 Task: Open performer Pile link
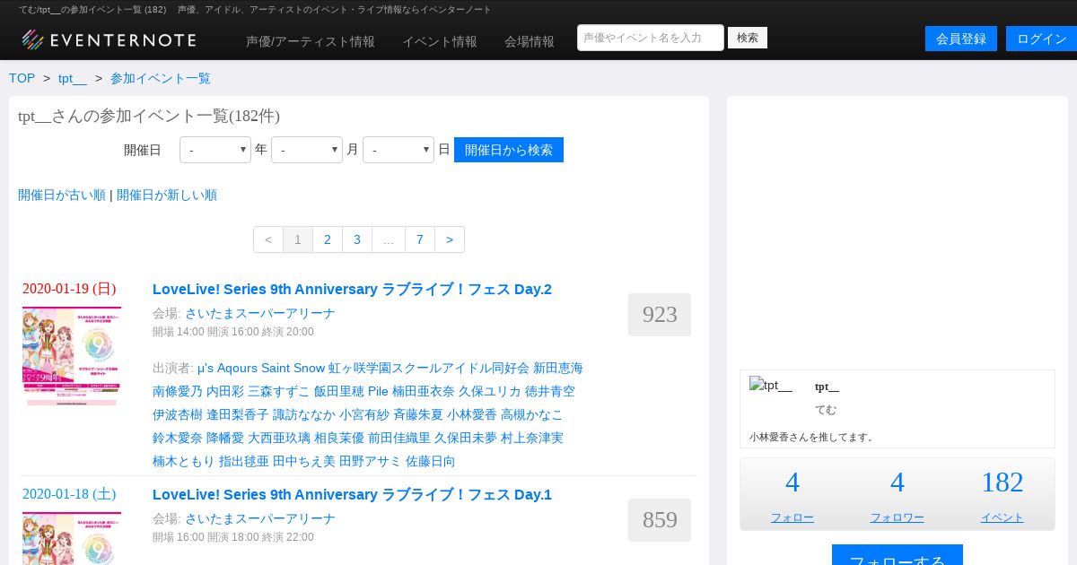[x=378, y=391]
